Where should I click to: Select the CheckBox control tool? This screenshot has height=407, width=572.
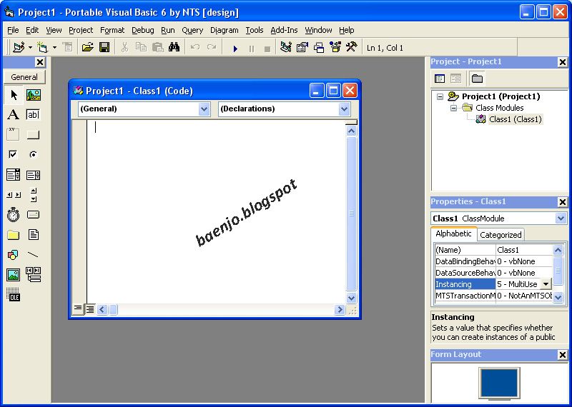(14, 154)
